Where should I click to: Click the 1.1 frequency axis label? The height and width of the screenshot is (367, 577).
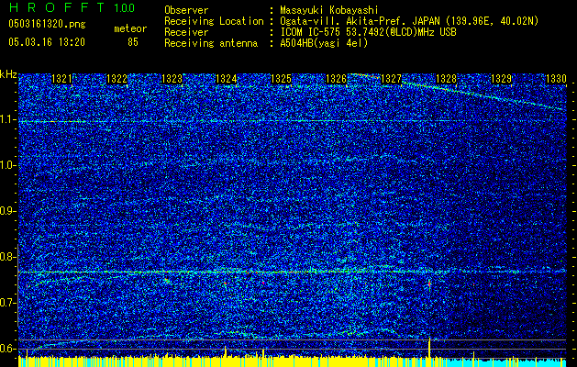point(8,119)
